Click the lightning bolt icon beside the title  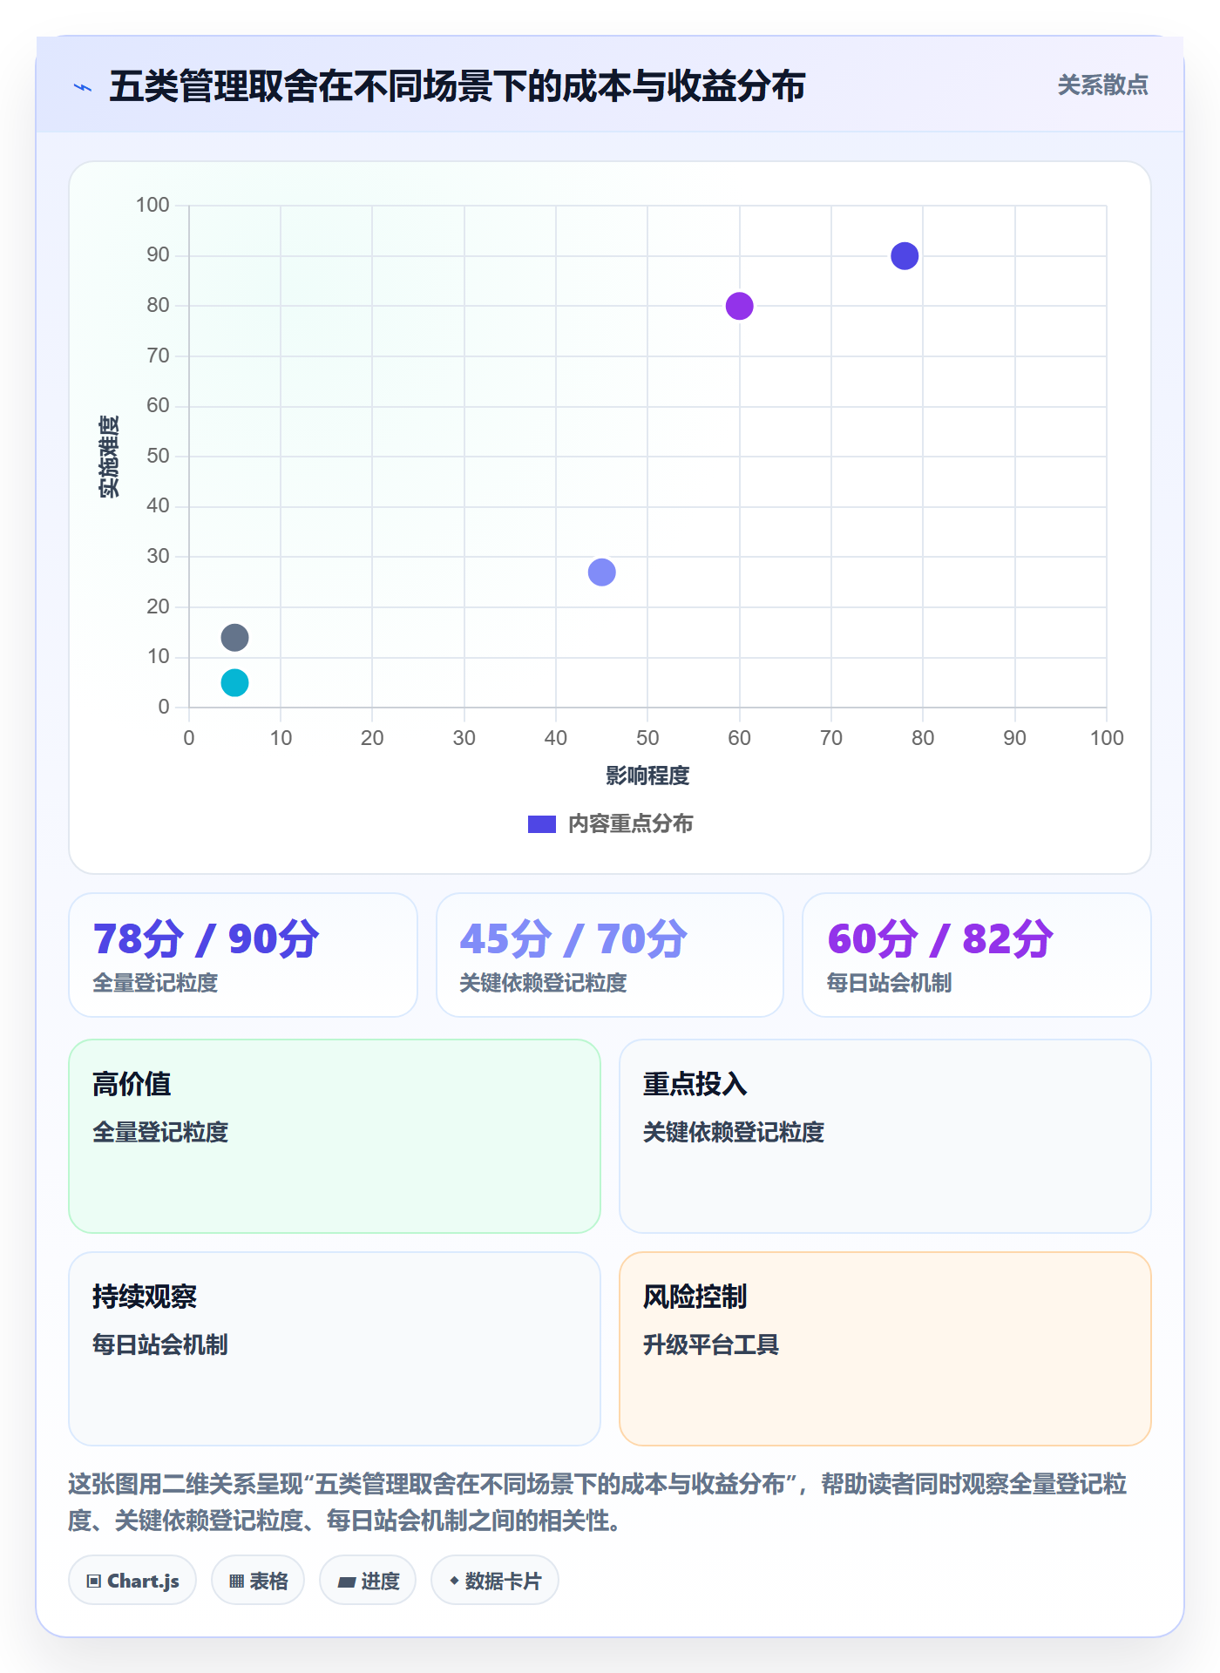coord(83,87)
